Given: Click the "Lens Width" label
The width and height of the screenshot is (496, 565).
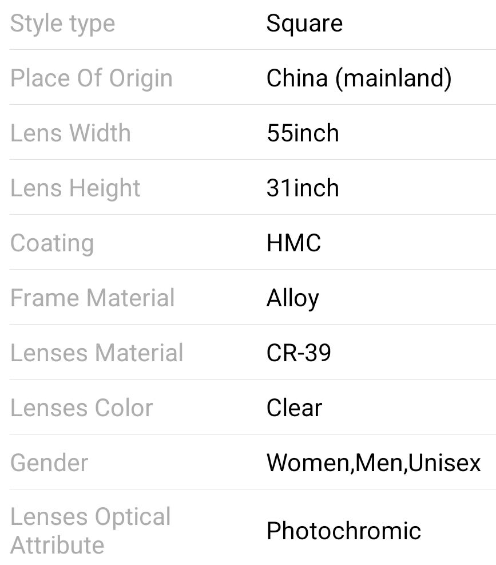Looking at the screenshot, I should (70, 133).
